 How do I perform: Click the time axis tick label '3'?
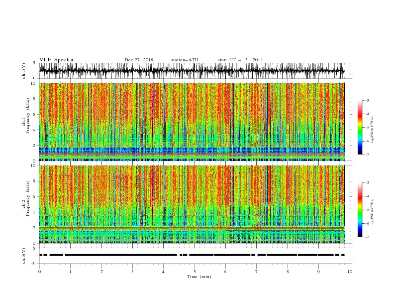(132, 272)
